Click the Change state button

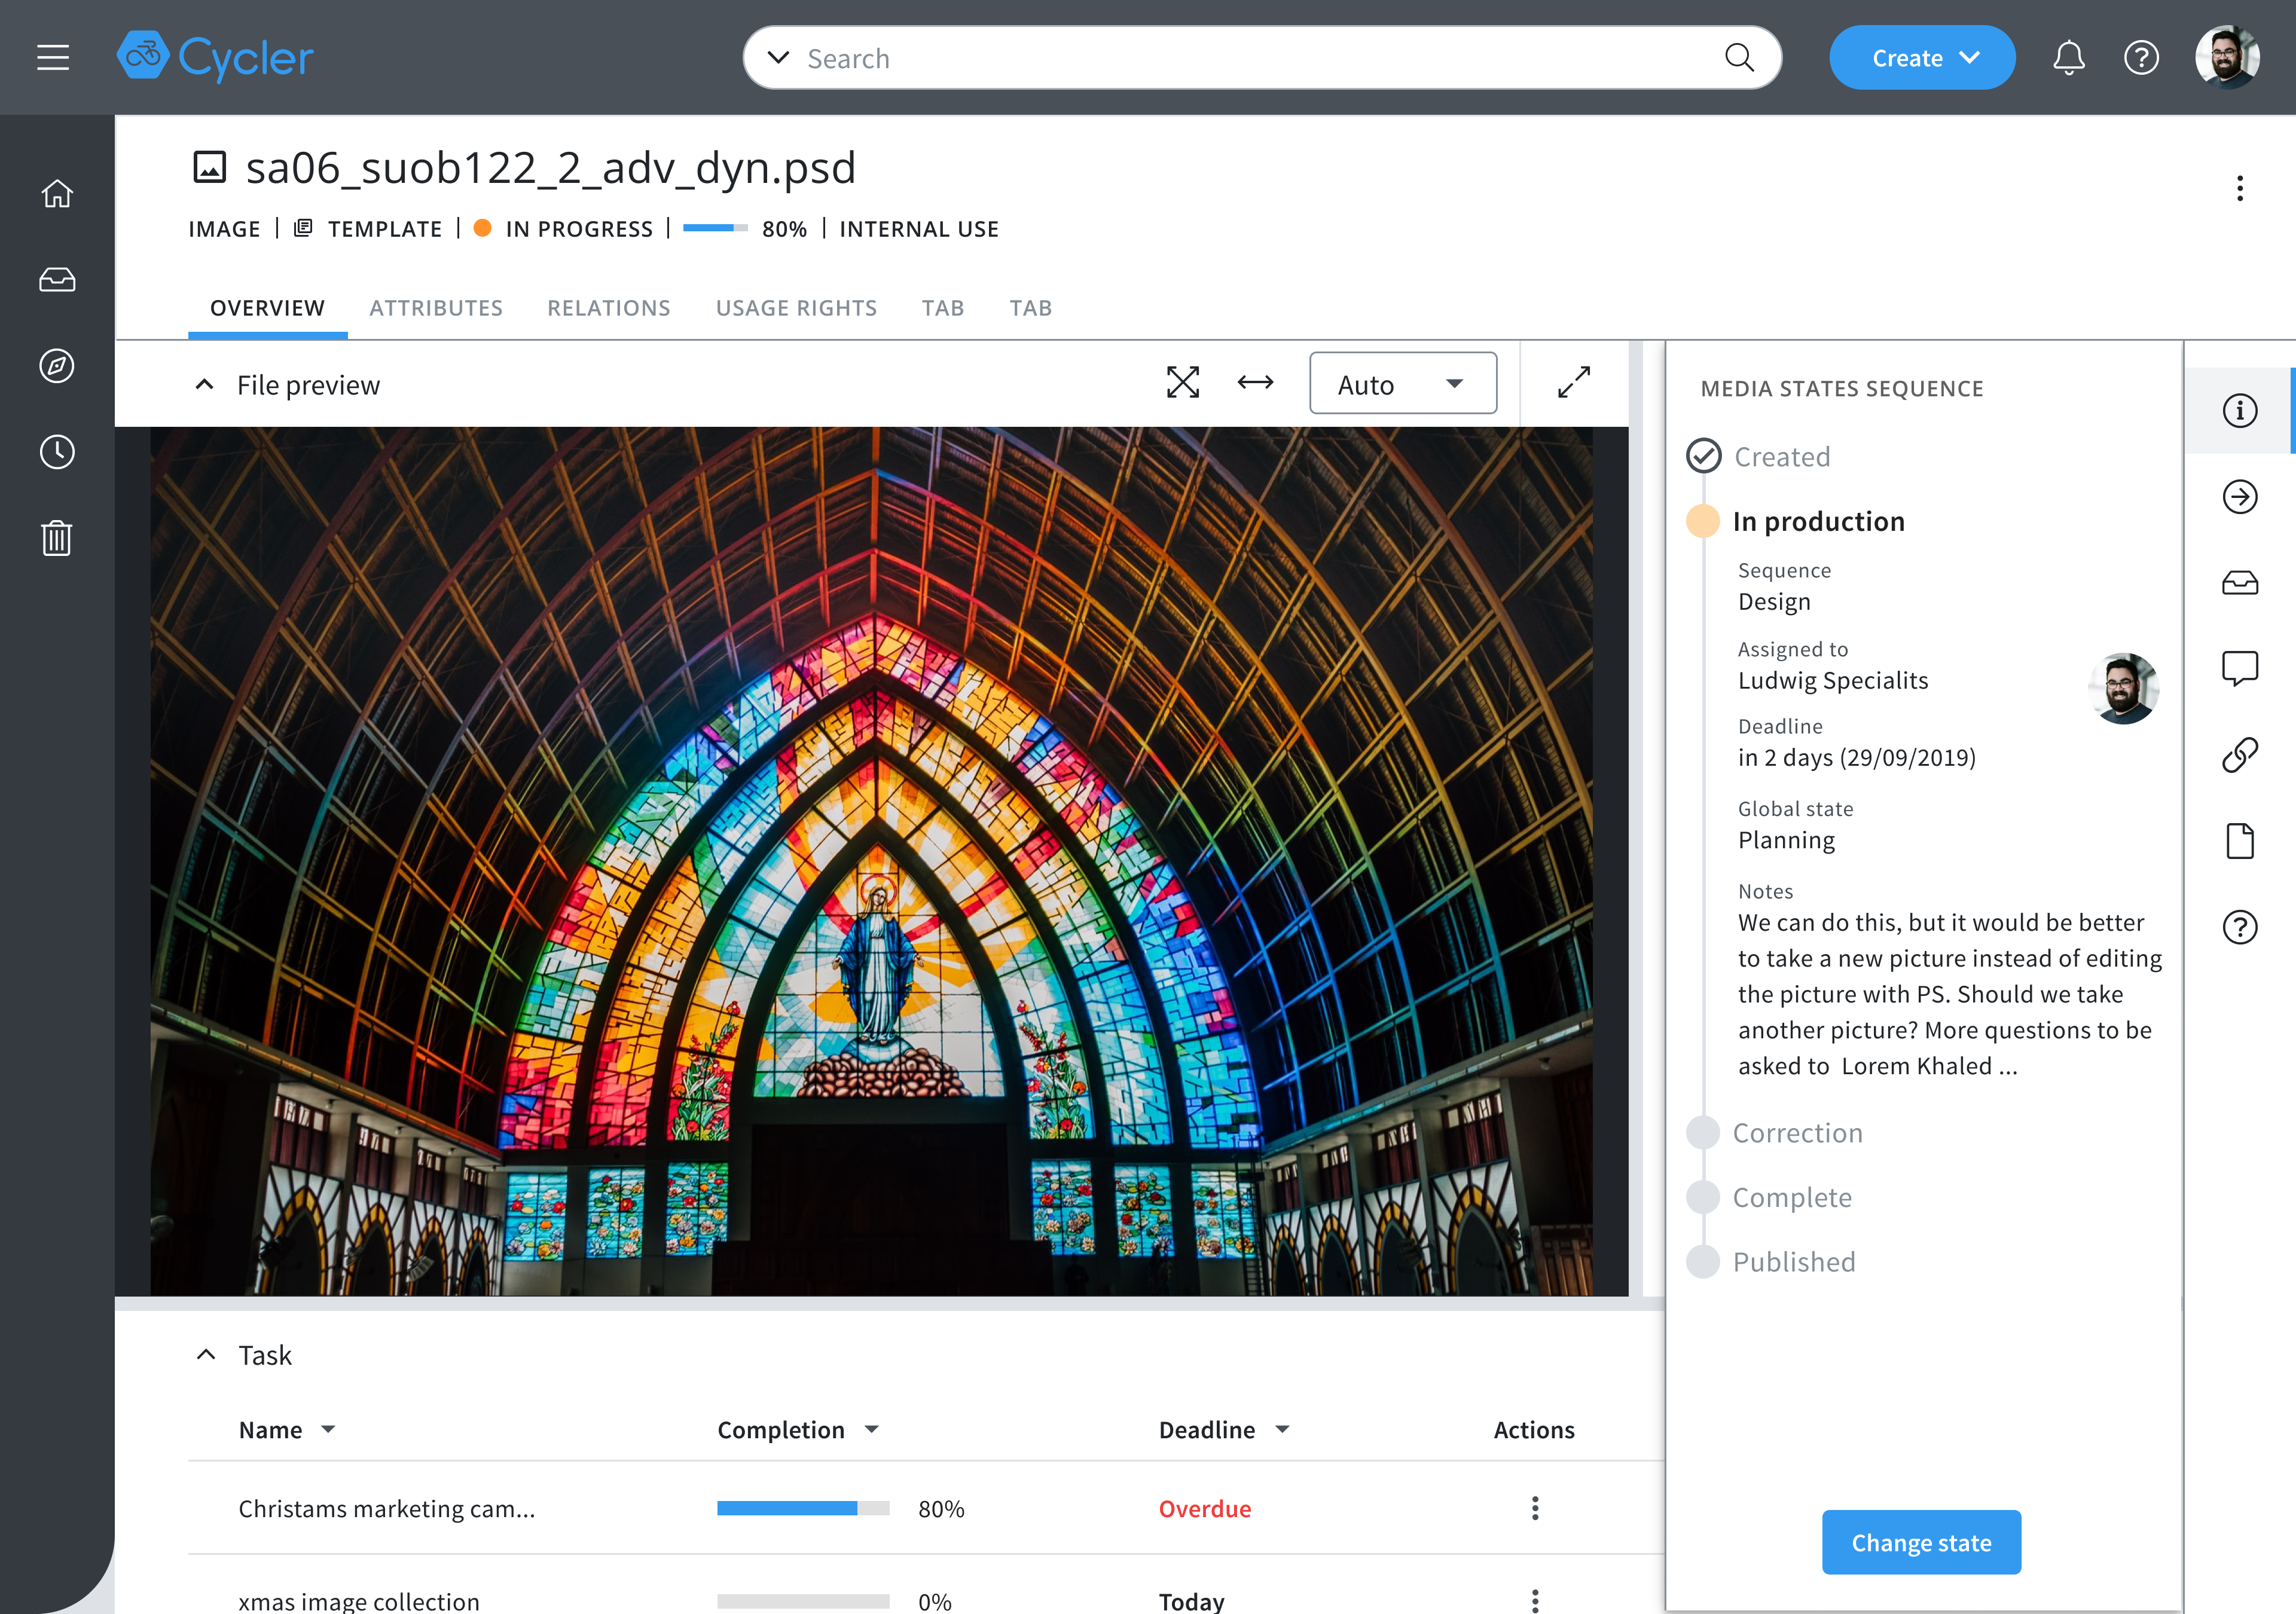click(x=1921, y=1542)
